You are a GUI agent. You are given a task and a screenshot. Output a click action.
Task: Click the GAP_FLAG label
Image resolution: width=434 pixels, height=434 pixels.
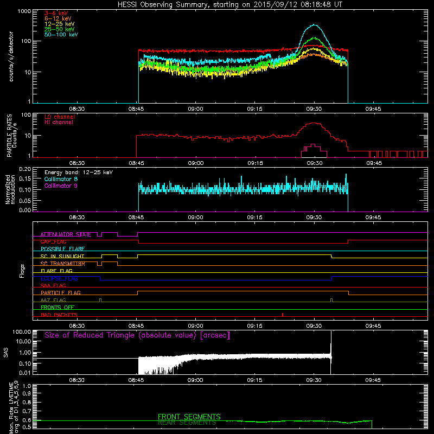[x=54, y=242]
